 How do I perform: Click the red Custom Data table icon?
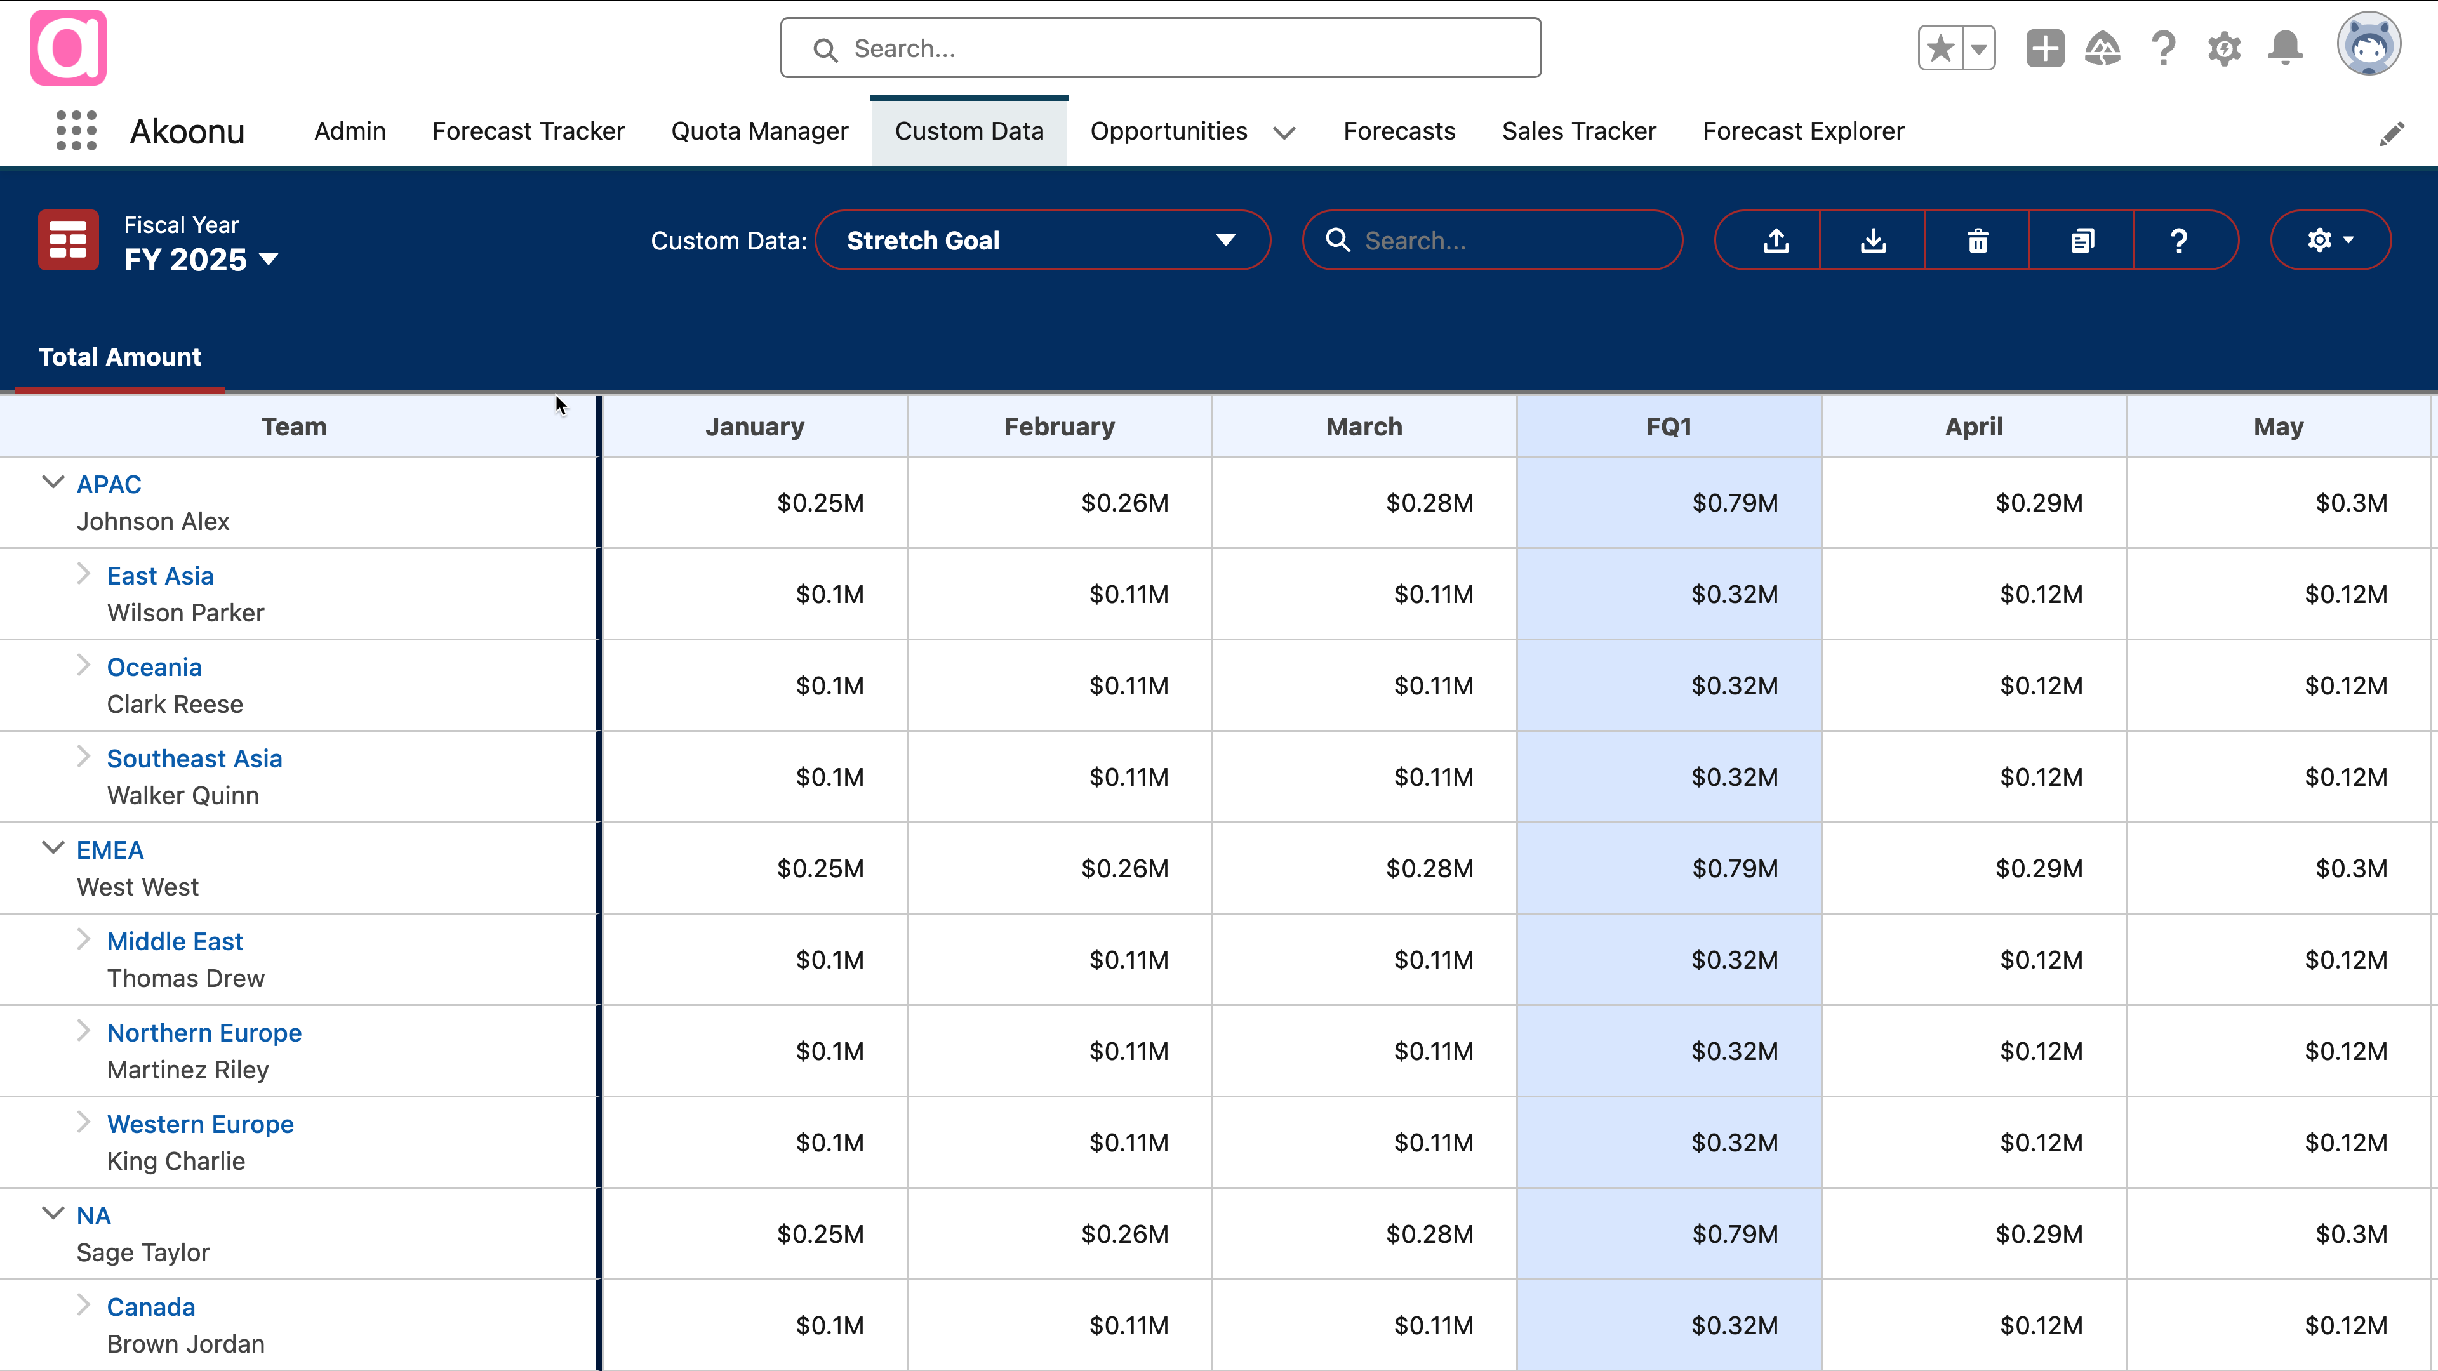pos(68,239)
